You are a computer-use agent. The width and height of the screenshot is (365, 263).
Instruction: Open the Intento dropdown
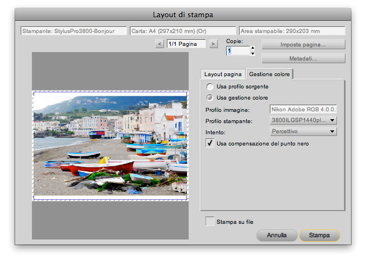(303, 131)
